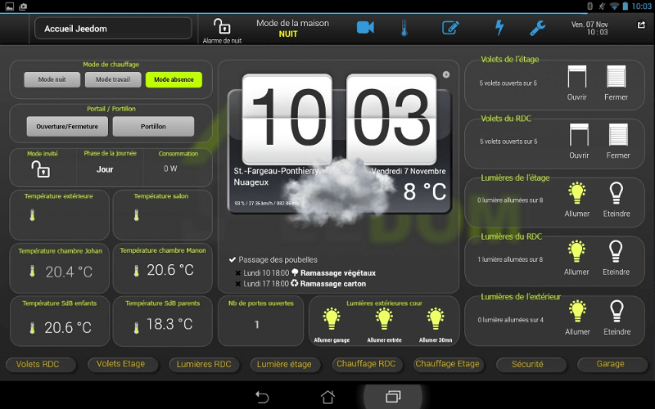Open the edit pencil icon
The height and width of the screenshot is (409, 655).
pyautogui.click(x=450, y=28)
